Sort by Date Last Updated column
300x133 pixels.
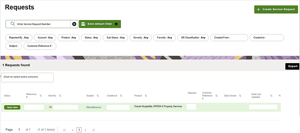coord(271,96)
